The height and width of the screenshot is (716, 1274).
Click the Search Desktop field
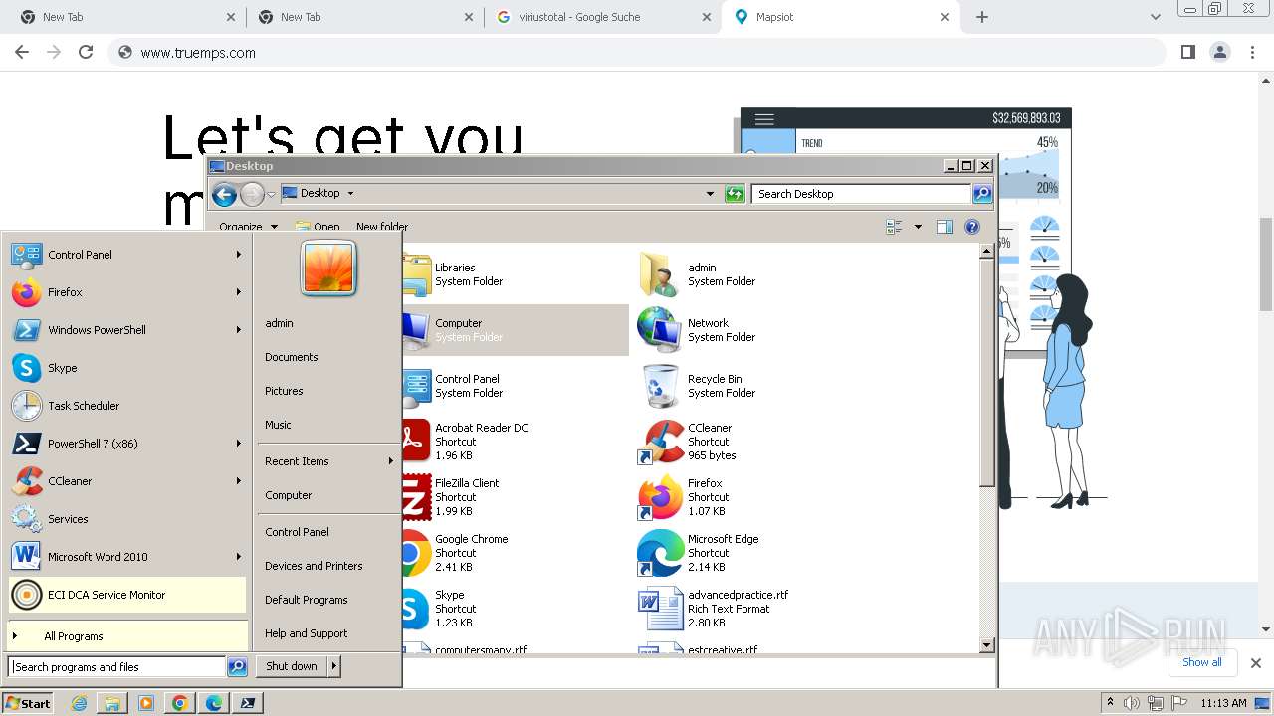click(861, 194)
